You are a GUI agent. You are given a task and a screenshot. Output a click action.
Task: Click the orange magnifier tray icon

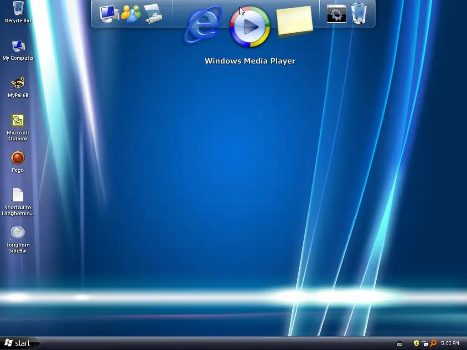coord(433,343)
